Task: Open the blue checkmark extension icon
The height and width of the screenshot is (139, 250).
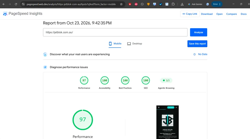Action: point(161,4)
